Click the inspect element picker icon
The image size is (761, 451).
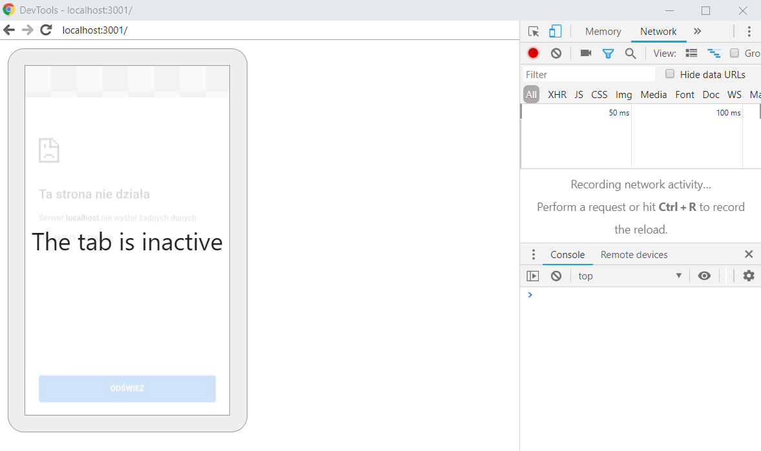(533, 32)
